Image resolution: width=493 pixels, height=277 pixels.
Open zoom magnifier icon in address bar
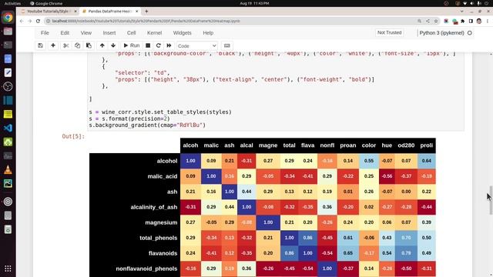pos(419,21)
